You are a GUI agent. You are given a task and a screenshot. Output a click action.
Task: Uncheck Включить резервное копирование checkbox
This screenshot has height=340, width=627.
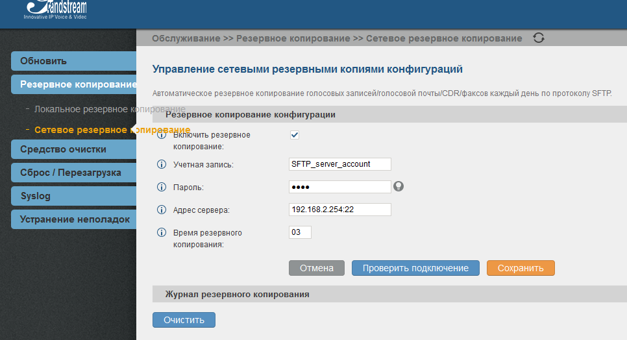pyautogui.click(x=295, y=135)
